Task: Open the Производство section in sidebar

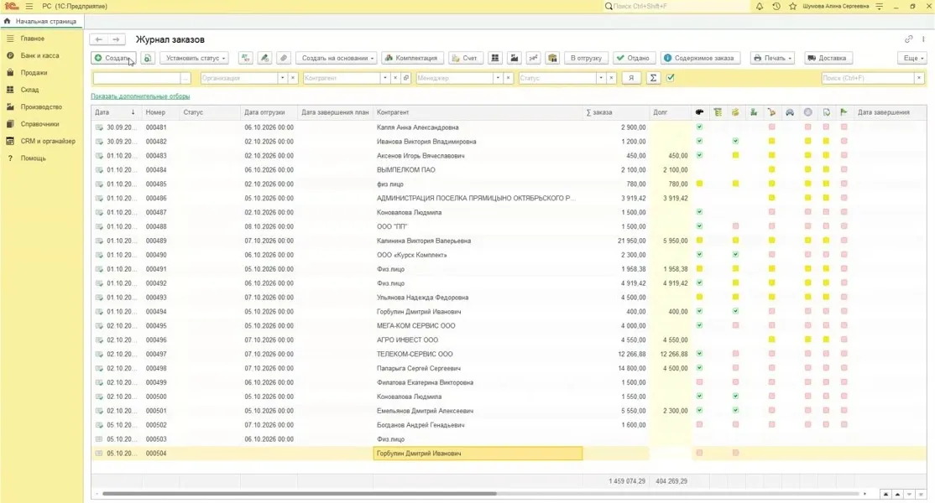Action: coord(41,107)
